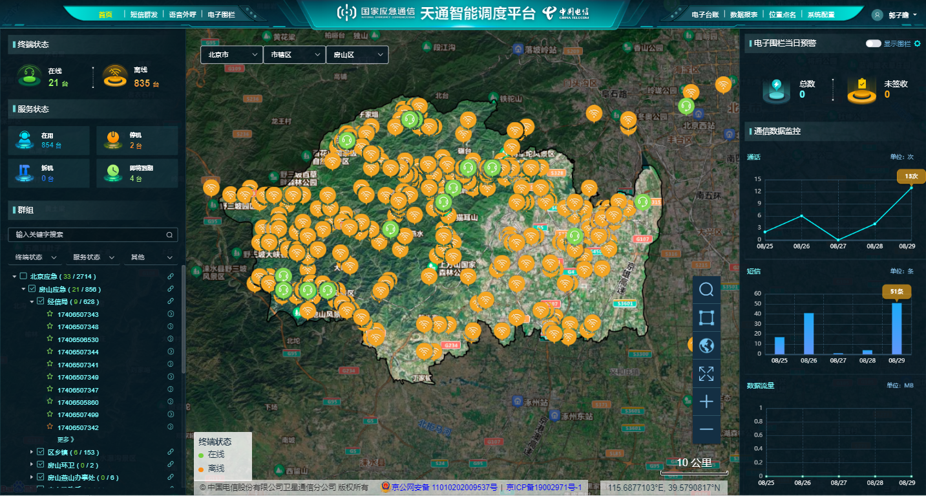The width and height of the screenshot is (926, 496).
Task: Go to the 数据报表 menu
Action: coord(744,14)
